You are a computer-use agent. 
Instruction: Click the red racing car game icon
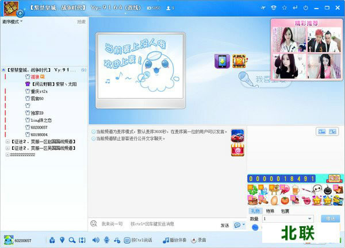pos(237,135)
